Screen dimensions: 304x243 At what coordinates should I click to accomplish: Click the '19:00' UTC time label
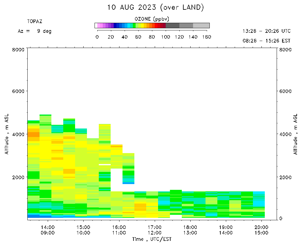(x=226, y=227)
